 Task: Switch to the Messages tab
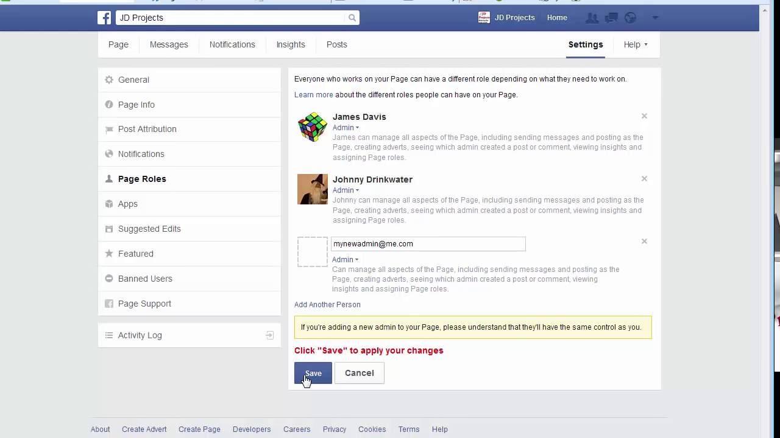[169, 44]
